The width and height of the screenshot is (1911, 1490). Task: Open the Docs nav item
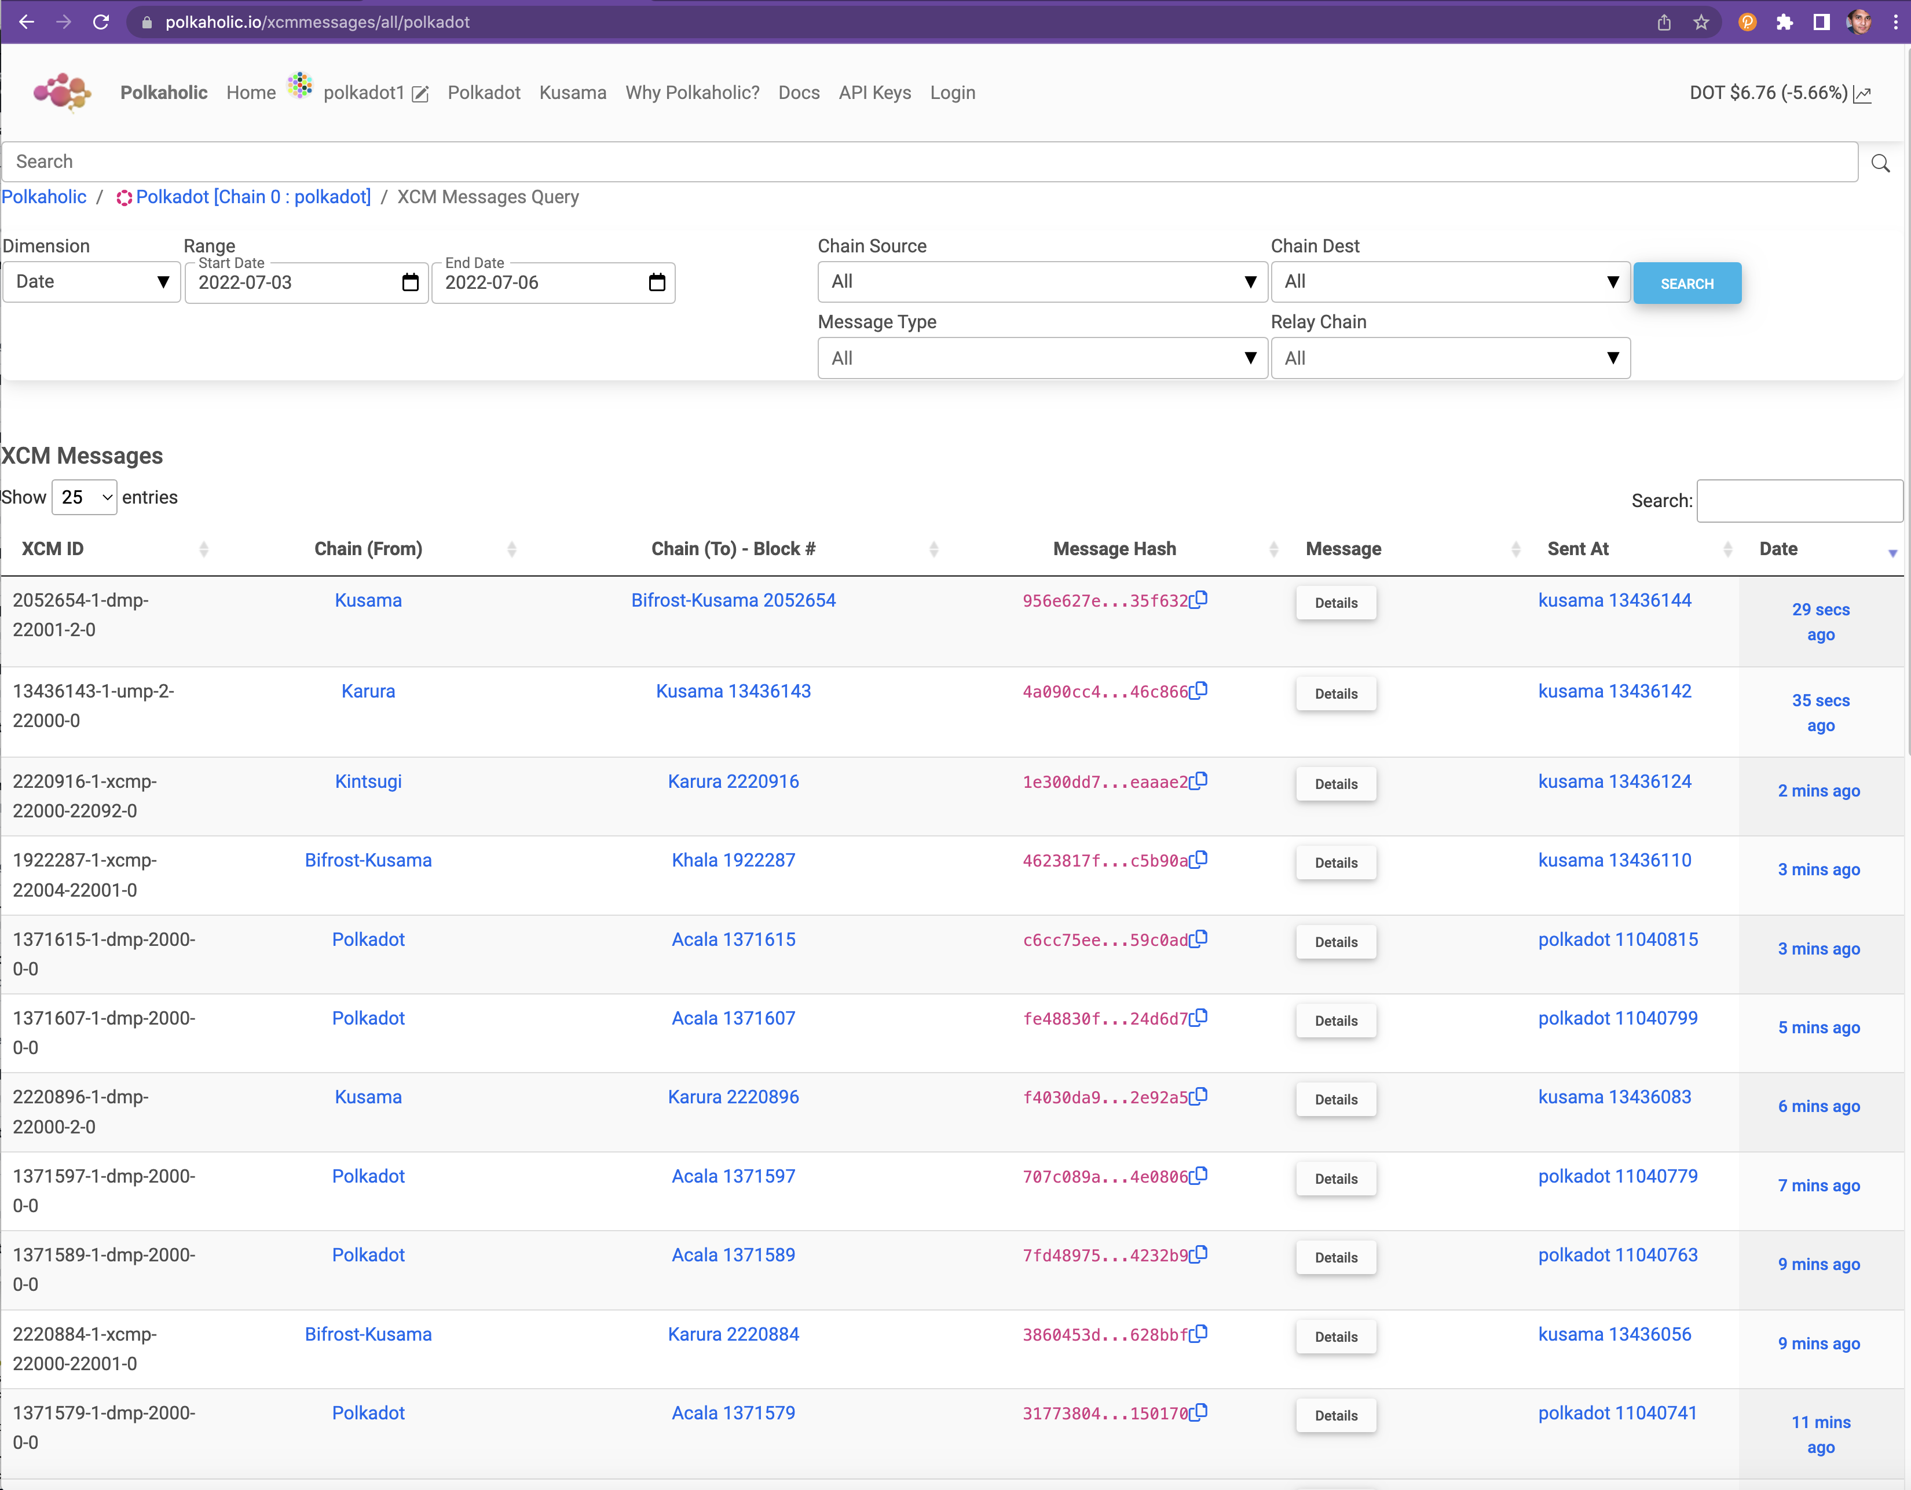coord(799,93)
